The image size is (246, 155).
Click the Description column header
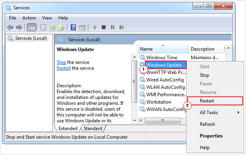click(205, 49)
